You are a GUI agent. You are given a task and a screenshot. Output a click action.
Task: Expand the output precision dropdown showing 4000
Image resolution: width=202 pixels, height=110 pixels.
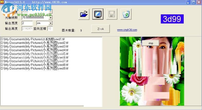pyautogui.click(x=51, y=12)
